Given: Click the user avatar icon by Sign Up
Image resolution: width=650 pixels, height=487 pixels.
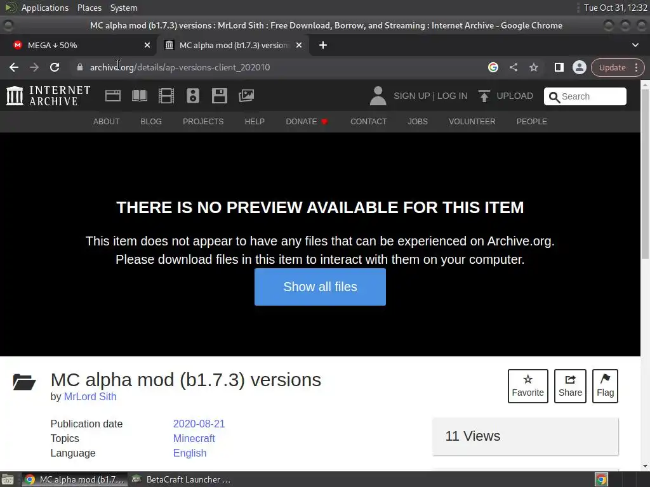Looking at the screenshot, I should 378,96.
